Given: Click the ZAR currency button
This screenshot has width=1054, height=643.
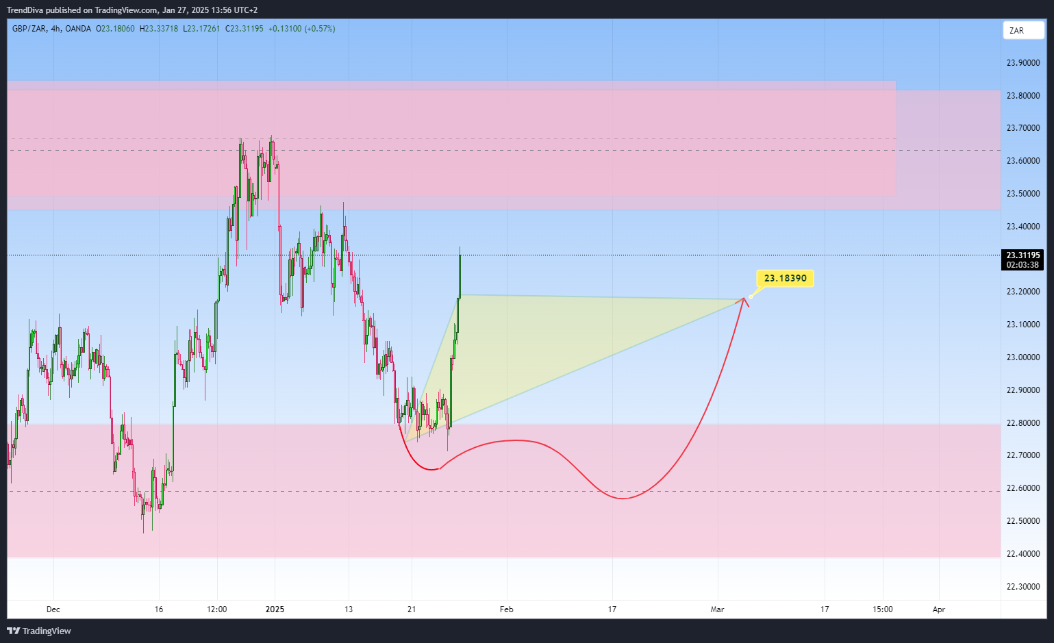Looking at the screenshot, I should pyautogui.click(x=1023, y=30).
